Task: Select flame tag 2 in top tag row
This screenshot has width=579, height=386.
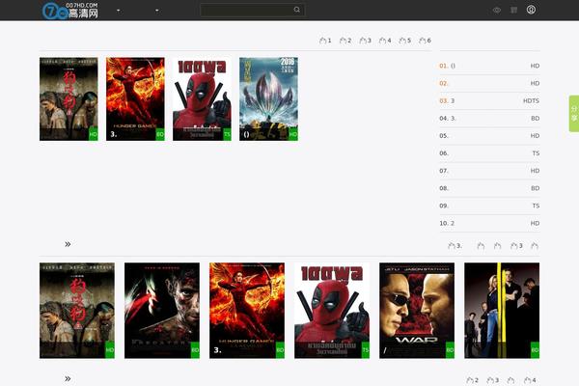Action: point(345,41)
